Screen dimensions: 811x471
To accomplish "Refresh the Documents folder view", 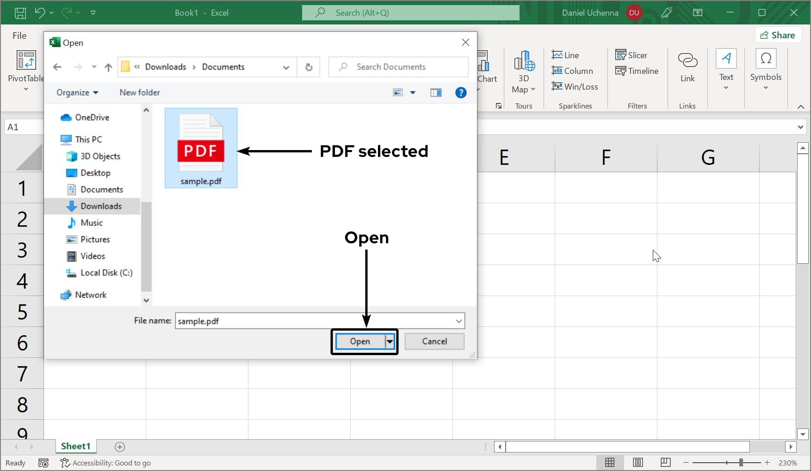I will click(x=309, y=67).
